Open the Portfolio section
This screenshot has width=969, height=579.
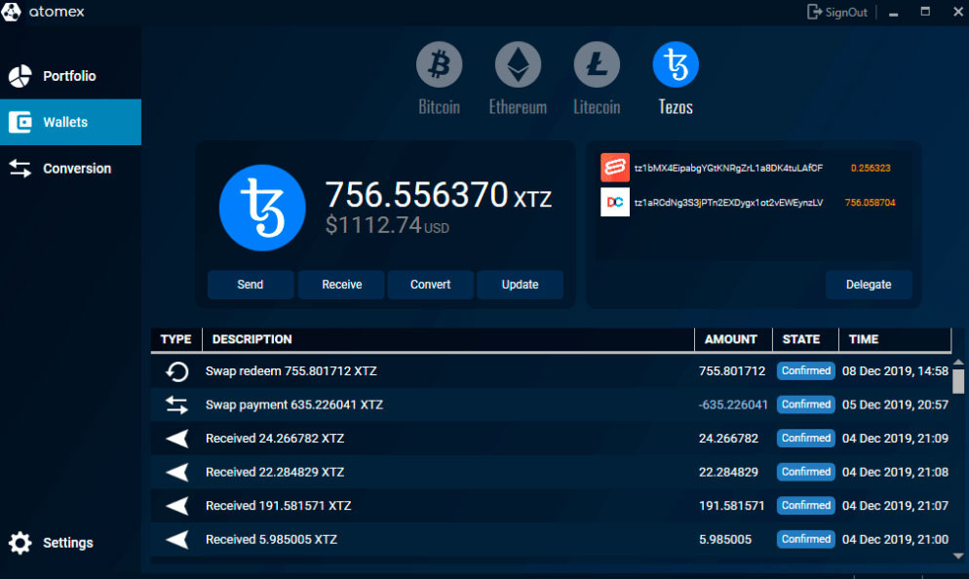click(x=70, y=76)
